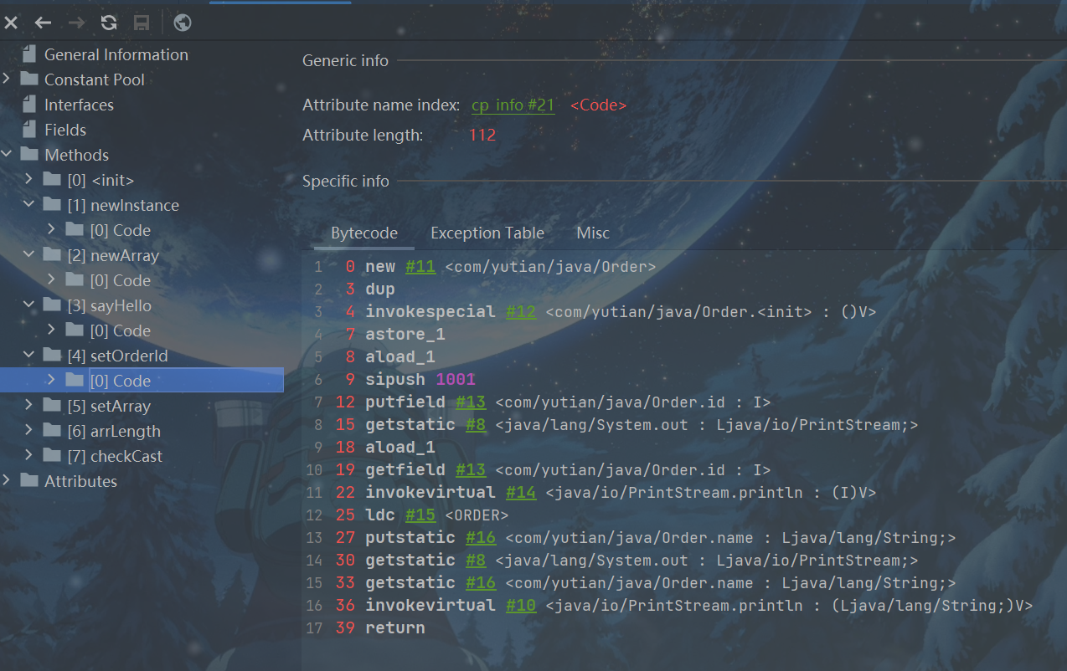
Task: Collapse the Methods tree node
Action: [x=7, y=155]
